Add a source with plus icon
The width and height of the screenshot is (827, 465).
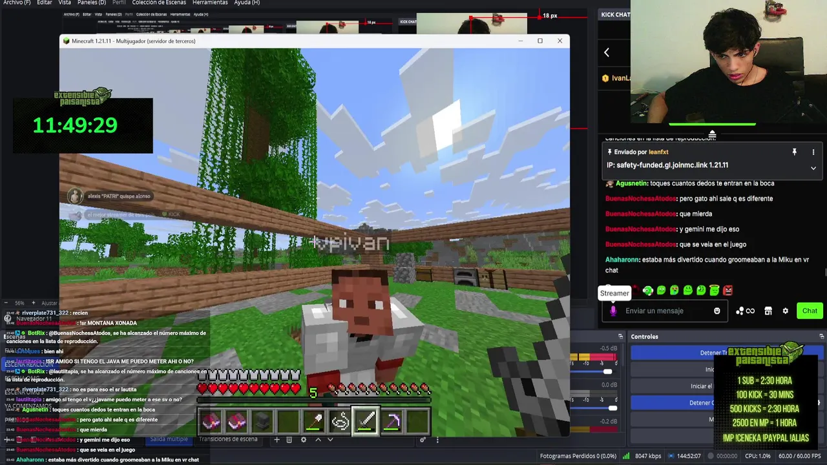coord(277,440)
